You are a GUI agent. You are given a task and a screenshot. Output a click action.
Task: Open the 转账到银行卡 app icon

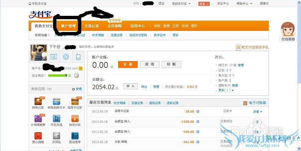56,101
